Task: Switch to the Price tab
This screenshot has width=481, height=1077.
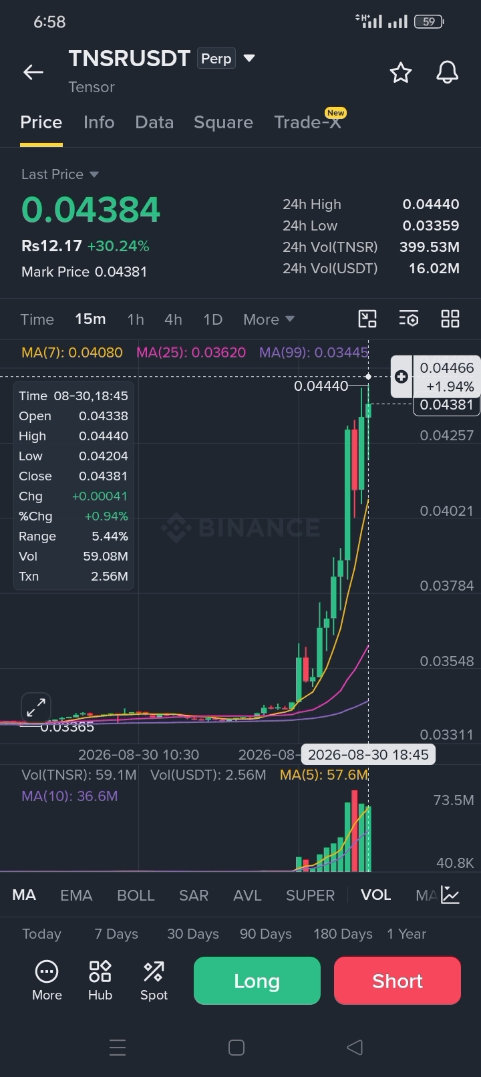Action: click(41, 122)
